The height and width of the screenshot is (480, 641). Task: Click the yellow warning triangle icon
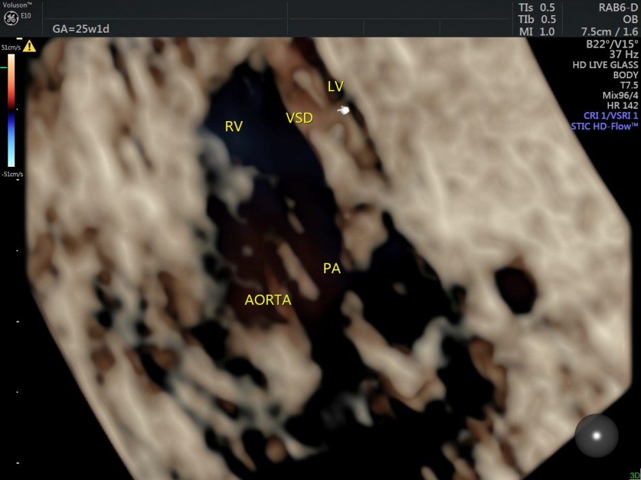(x=29, y=47)
